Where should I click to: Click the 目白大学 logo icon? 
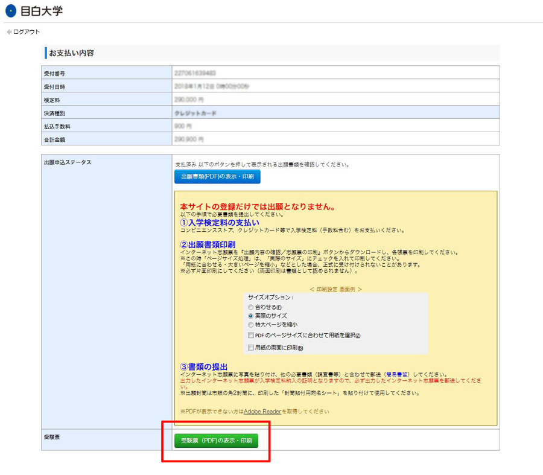point(11,11)
